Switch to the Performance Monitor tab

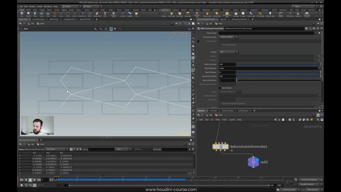coord(239,19)
